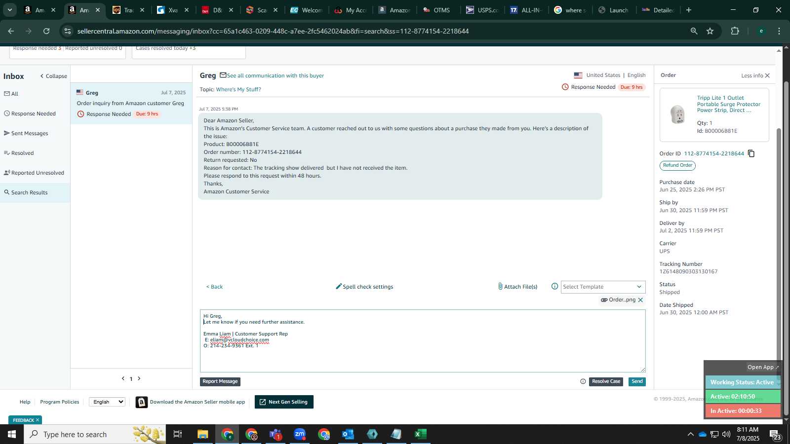Switch to the ALL-IN tracking tab
Viewport: 790px width, 444px height.
[x=526, y=10]
